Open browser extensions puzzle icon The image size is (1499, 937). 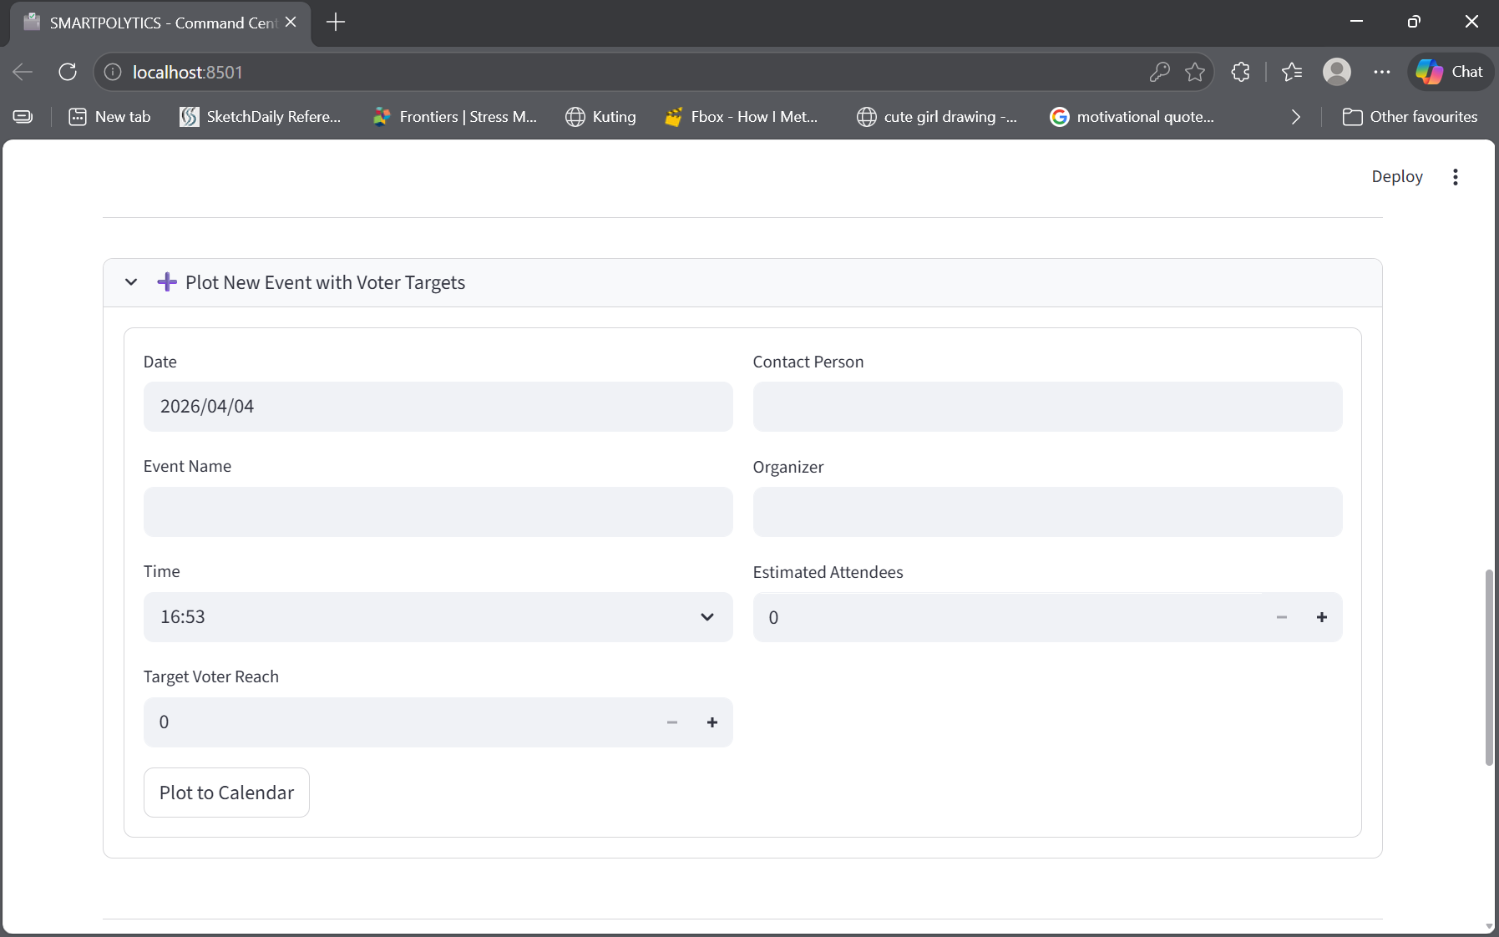click(x=1240, y=72)
